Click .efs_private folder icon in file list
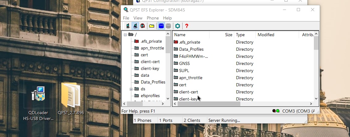The width and height of the screenshot is (350, 137). [x=176, y=42]
